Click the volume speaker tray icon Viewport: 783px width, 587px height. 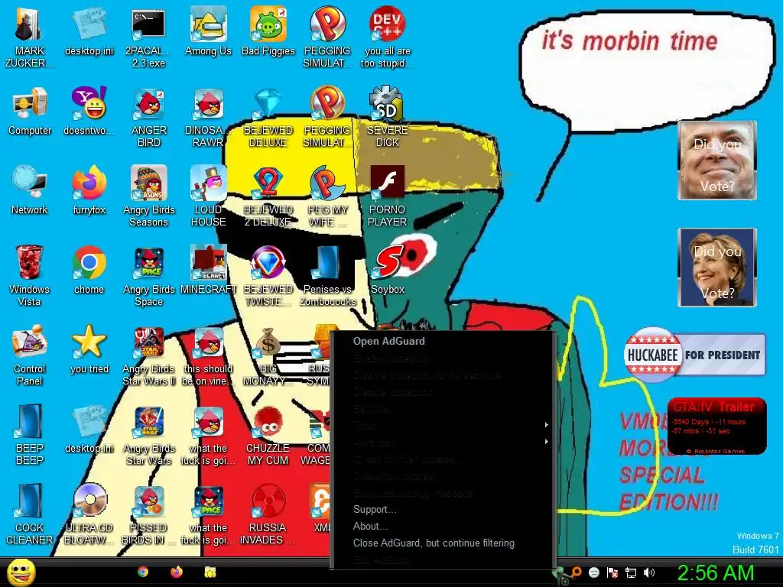pyautogui.click(x=648, y=572)
